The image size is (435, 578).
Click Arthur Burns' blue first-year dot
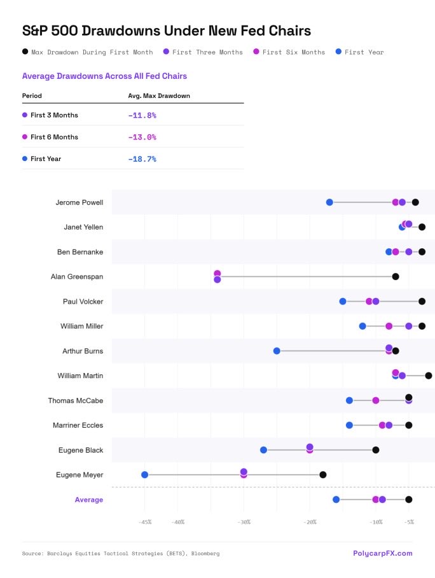click(x=277, y=351)
